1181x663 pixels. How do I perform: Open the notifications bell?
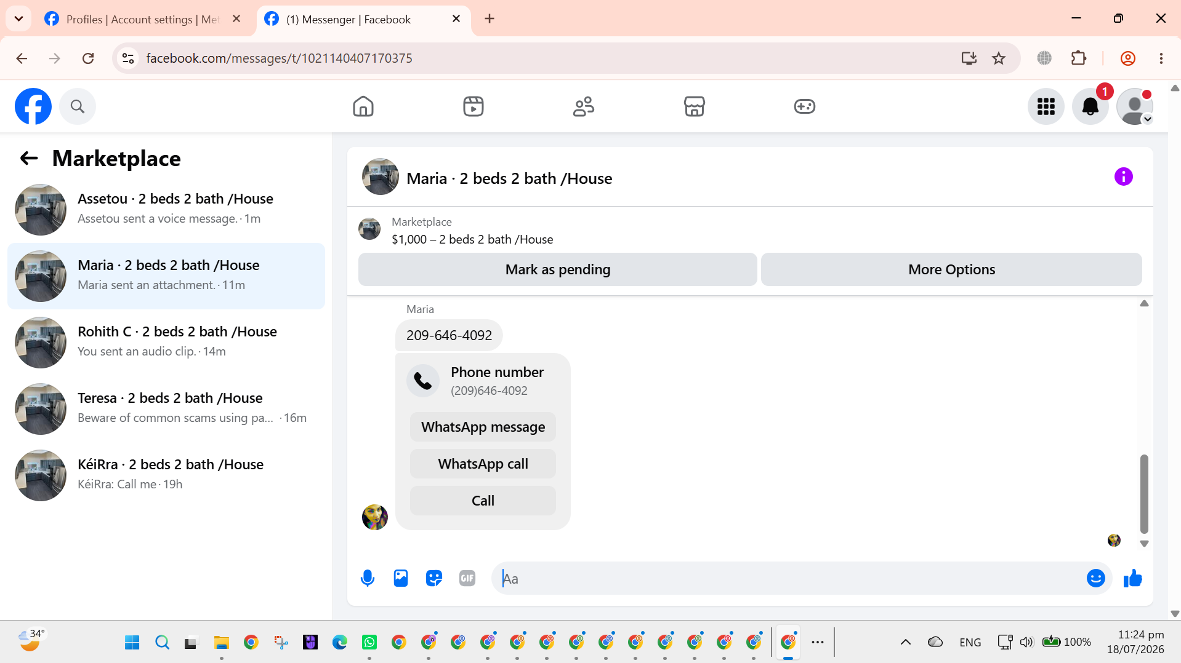click(x=1090, y=106)
